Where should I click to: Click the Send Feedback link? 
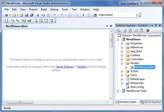[129, 3]
